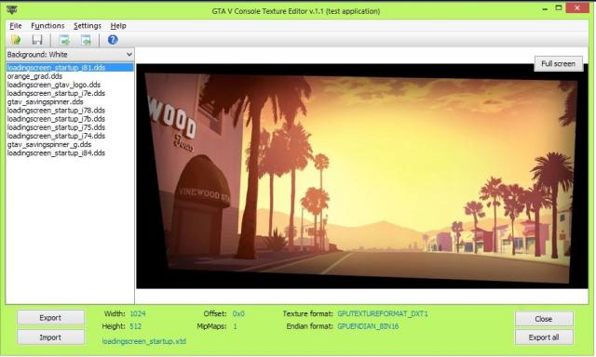Select gtav_savingspinner.dds texture
596x357 pixels.
(45, 101)
